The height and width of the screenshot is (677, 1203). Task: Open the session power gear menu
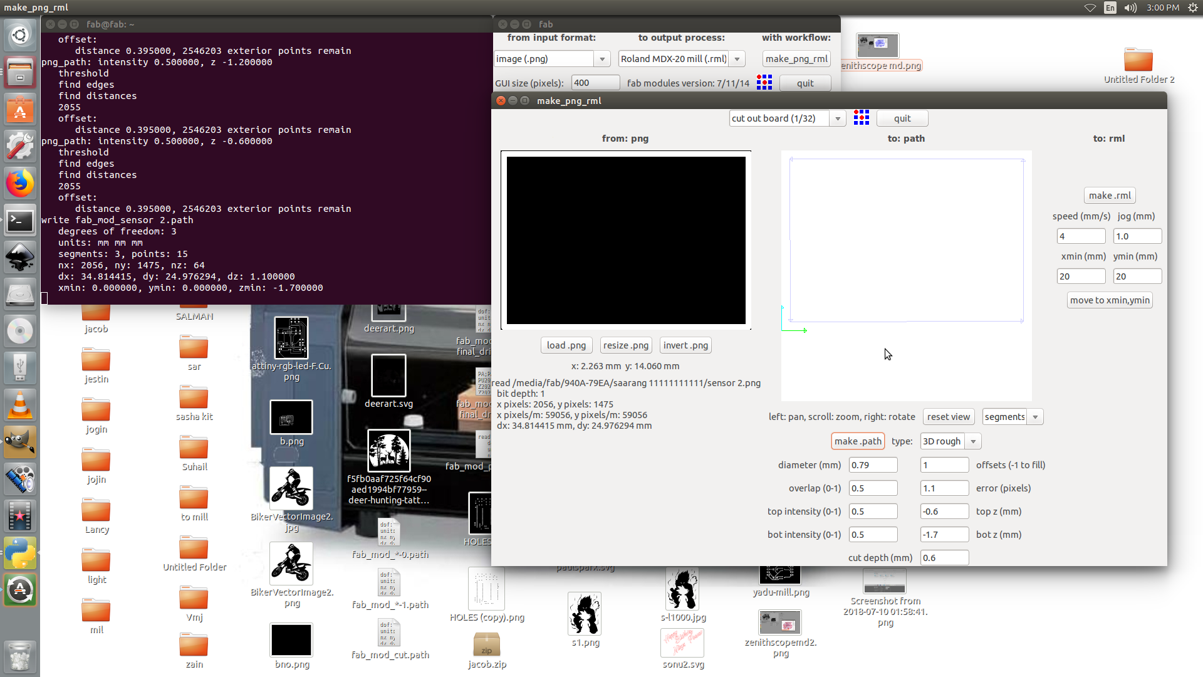coord(1192,8)
